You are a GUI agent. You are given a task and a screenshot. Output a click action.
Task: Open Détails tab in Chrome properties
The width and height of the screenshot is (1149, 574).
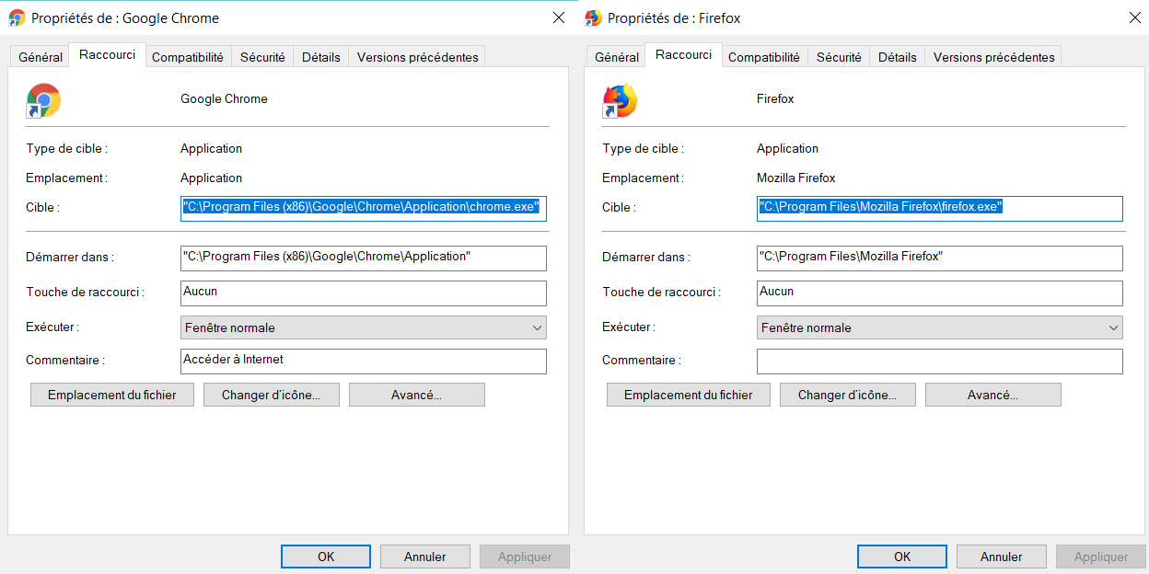click(x=321, y=57)
